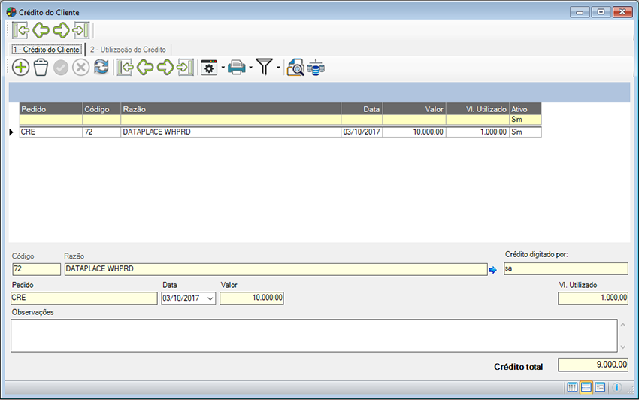Click the magnifier search document icon
Screen dimensions: 639x400
tap(295, 68)
